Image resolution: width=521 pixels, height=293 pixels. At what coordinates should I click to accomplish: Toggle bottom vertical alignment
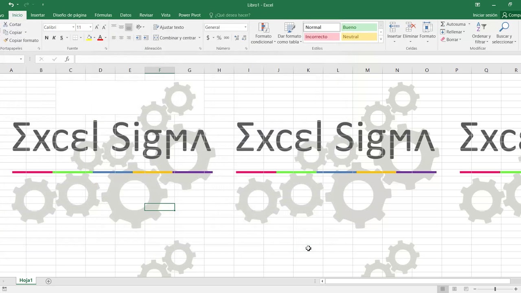pos(129,27)
